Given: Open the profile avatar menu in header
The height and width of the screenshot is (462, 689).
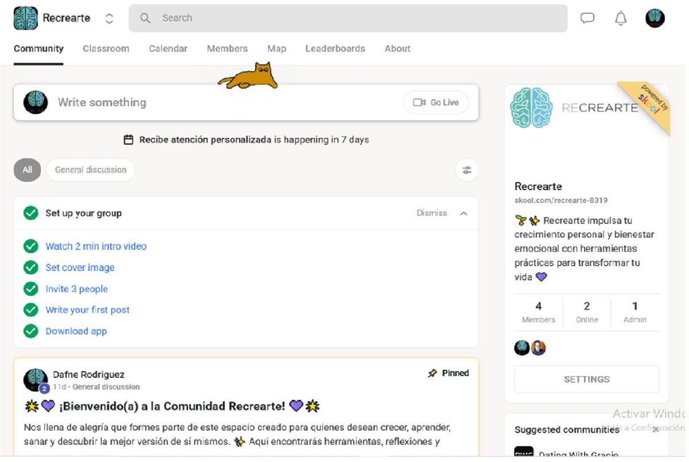Looking at the screenshot, I should (x=655, y=18).
